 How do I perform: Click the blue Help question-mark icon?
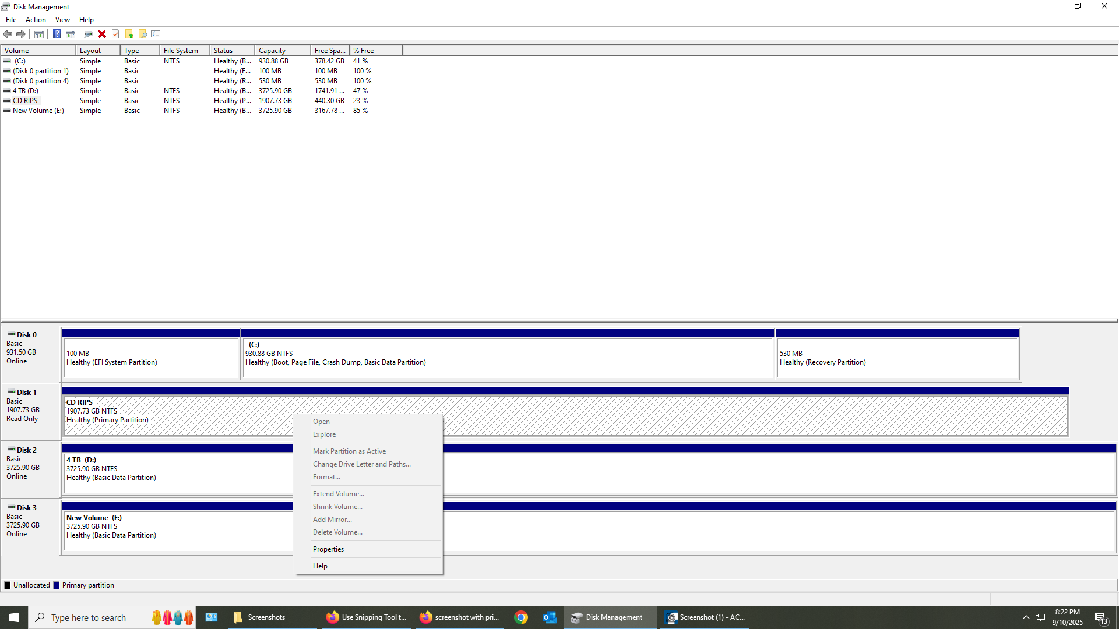(57, 34)
